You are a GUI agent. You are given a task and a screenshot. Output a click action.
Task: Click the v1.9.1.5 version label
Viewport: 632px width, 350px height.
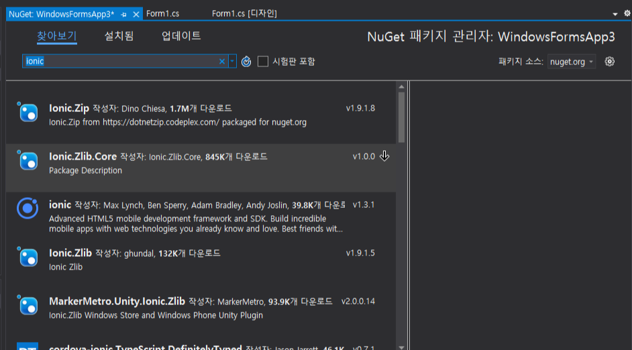(360, 253)
